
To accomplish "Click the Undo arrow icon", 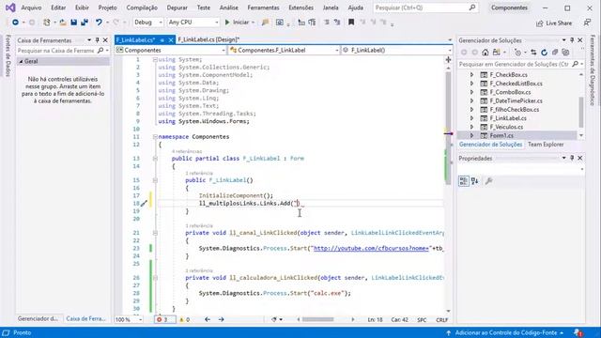I will [x=99, y=23].
